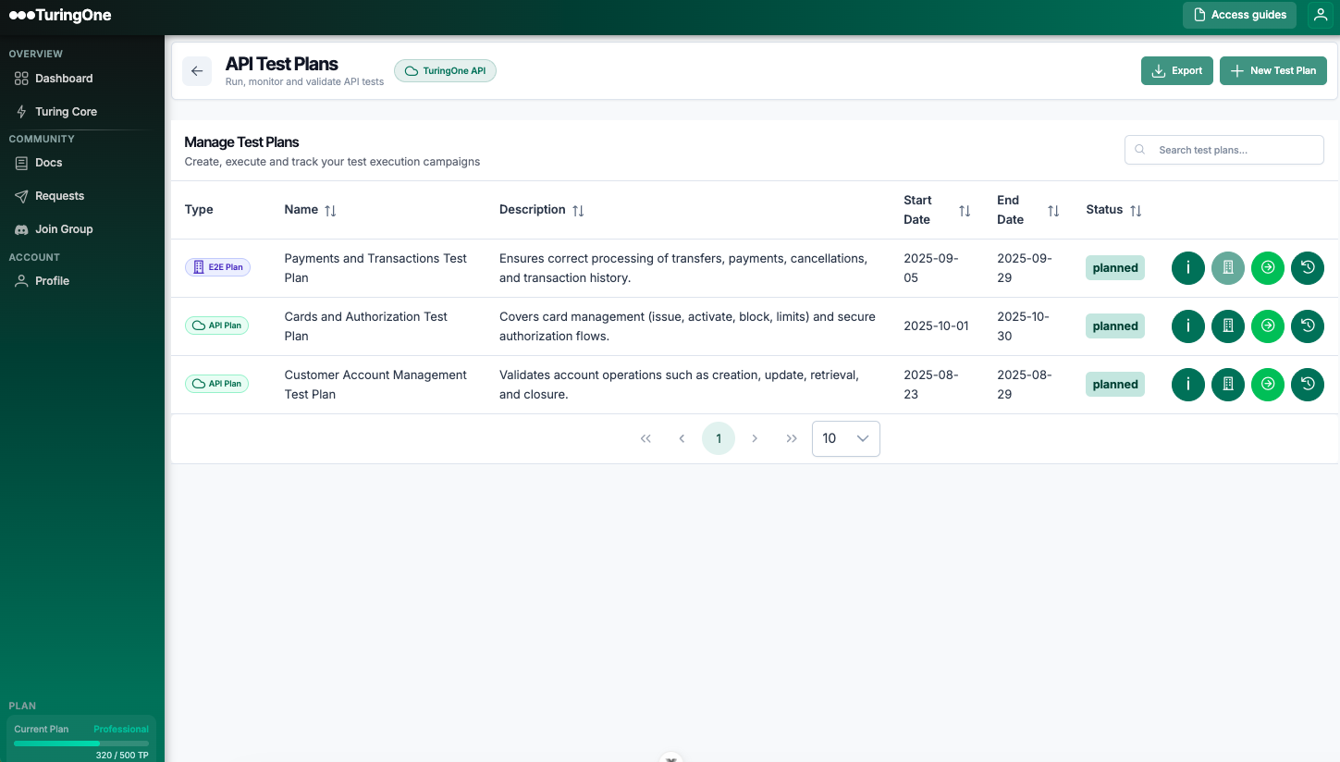Go to Dashboard in the sidebar
1340x762 pixels.
[64, 79]
